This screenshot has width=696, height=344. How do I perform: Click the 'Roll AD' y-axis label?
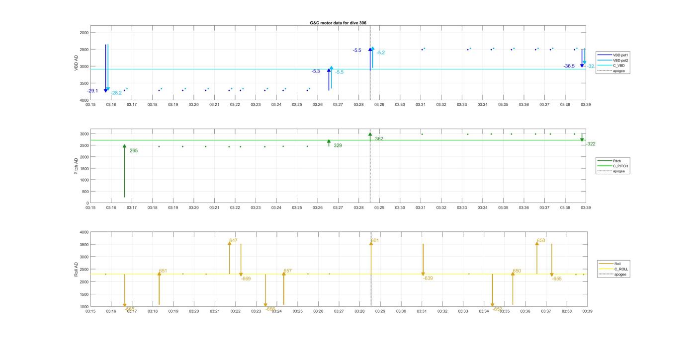pos(77,269)
